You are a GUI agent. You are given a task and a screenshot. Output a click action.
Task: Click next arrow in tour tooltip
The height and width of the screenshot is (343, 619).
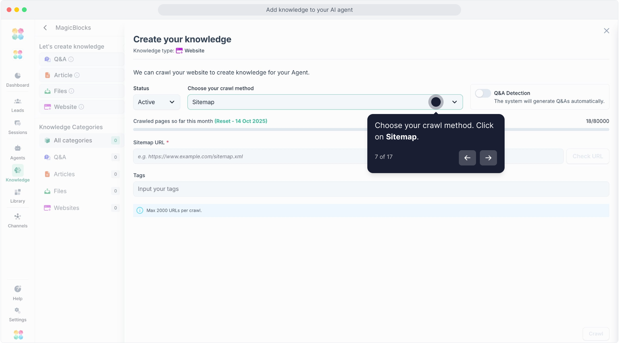[x=488, y=158]
